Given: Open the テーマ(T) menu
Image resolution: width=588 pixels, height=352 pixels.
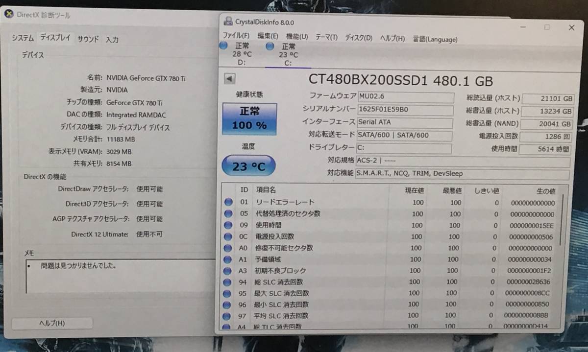Looking at the screenshot, I should [x=326, y=37].
